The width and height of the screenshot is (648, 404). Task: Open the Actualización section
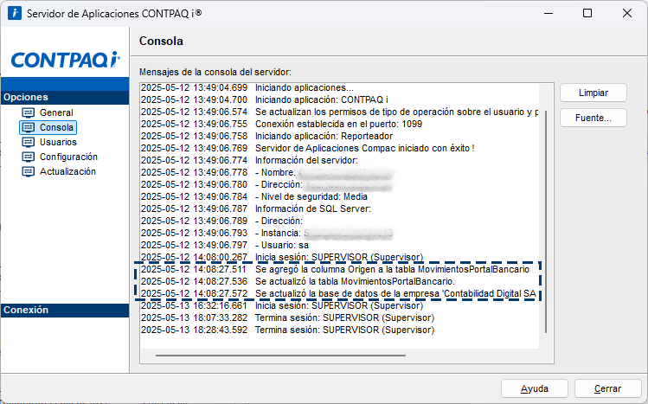click(x=67, y=171)
